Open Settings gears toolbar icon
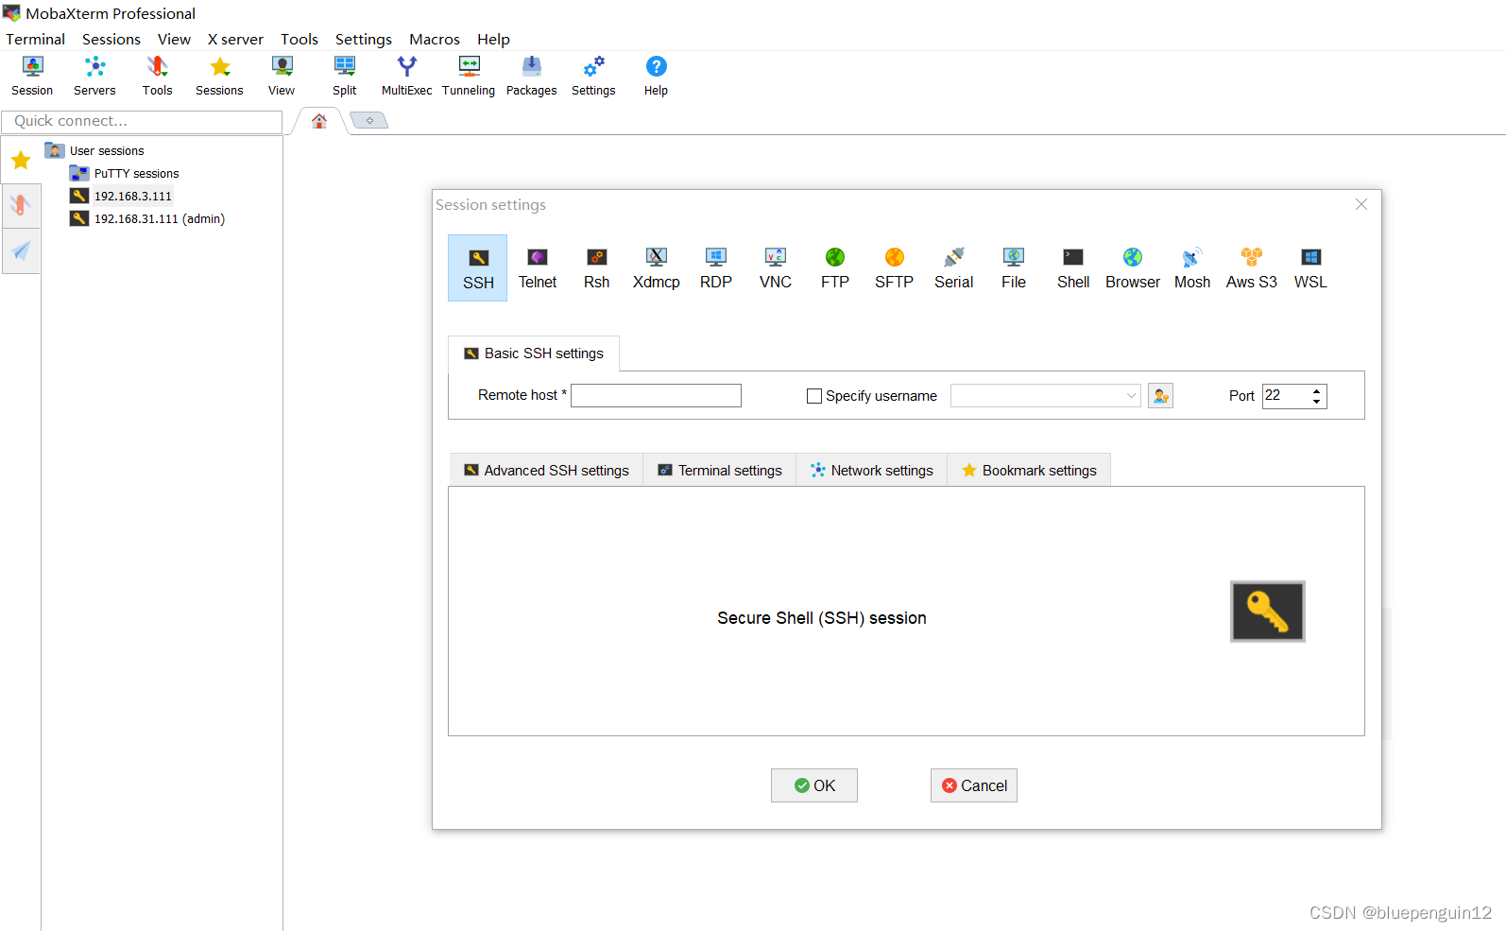The width and height of the screenshot is (1506, 931). (593, 76)
